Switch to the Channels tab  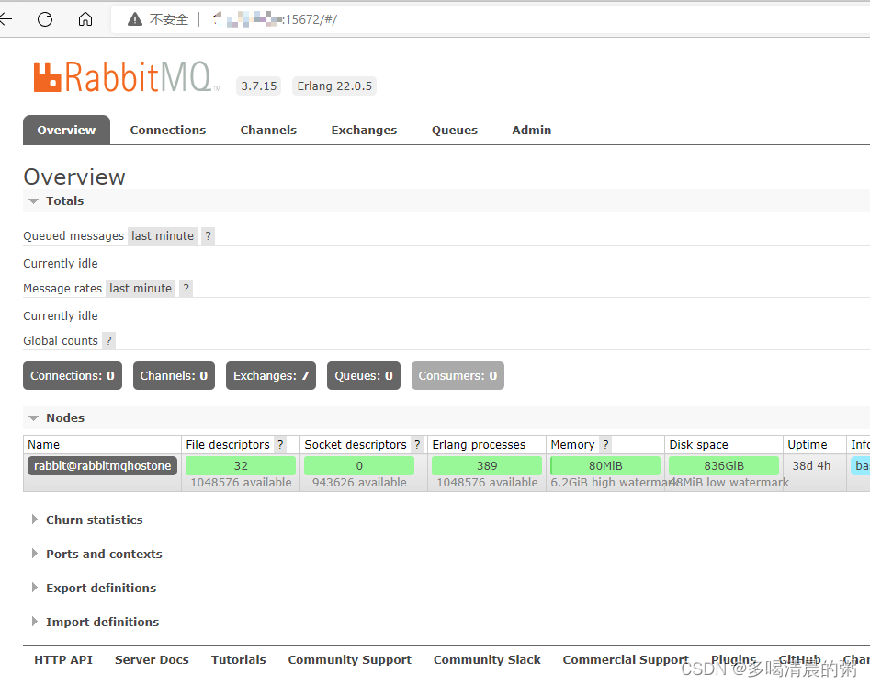pyautogui.click(x=268, y=130)
